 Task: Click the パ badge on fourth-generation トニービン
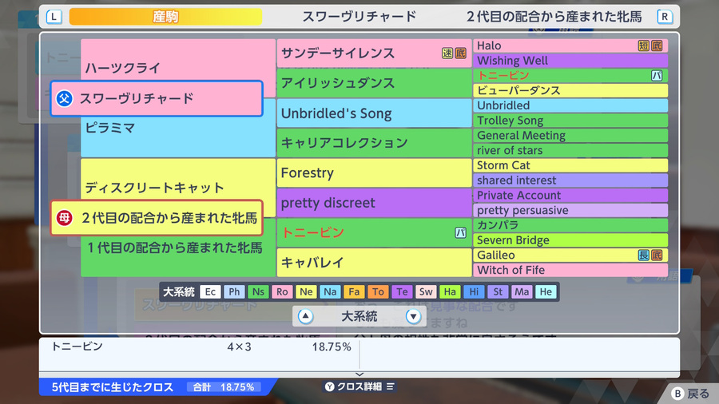657,76
